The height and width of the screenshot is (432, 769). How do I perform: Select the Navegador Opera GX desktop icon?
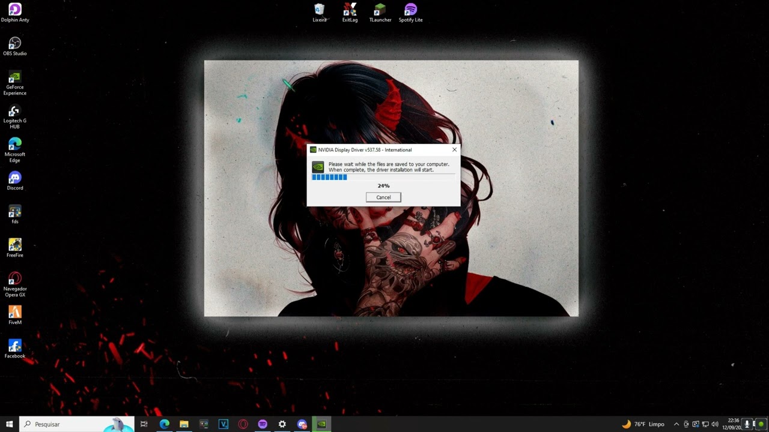pos(15,284)
